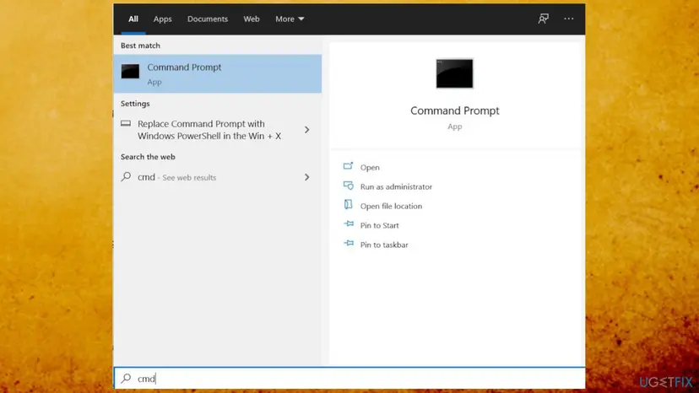Click the Pin to Start pin icon
The height and width of the screenshot is (393, 699).
tap(349, 224)
